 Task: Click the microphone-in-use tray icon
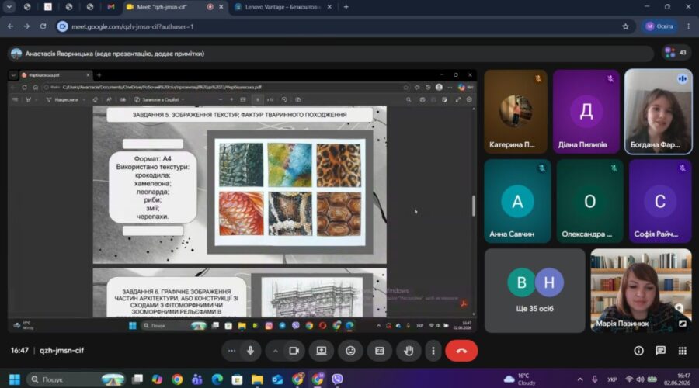[x=595, y=379]
